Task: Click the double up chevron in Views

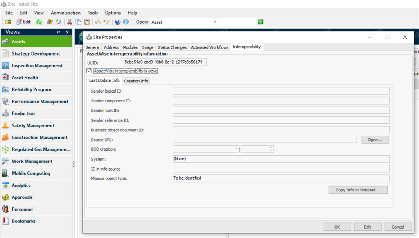Action: click(x=67, y=32)
